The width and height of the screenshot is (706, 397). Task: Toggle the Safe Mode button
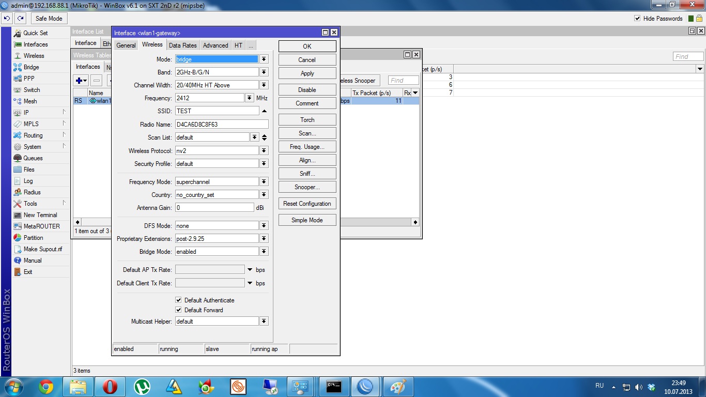tap(49, 19)
